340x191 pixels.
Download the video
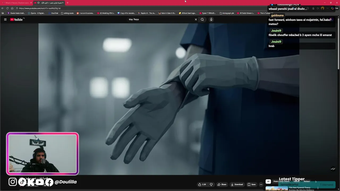237,184
